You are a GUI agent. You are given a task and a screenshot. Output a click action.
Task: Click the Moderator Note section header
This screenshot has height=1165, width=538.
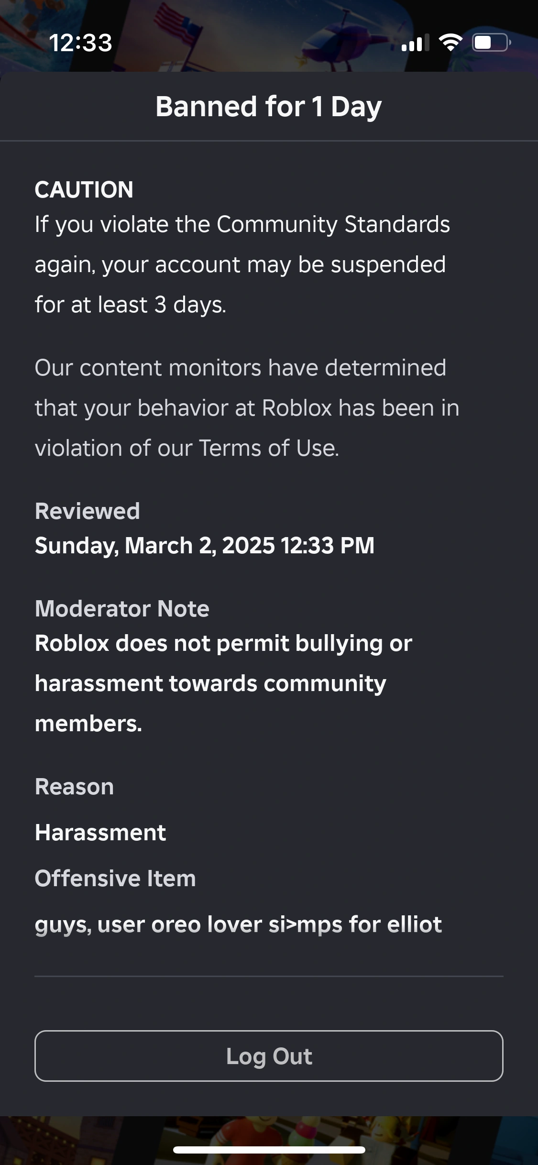(122, 608)
